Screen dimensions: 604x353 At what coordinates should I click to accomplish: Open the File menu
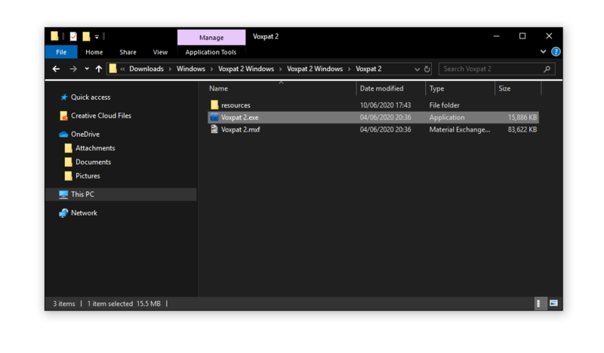click(61, 52)
